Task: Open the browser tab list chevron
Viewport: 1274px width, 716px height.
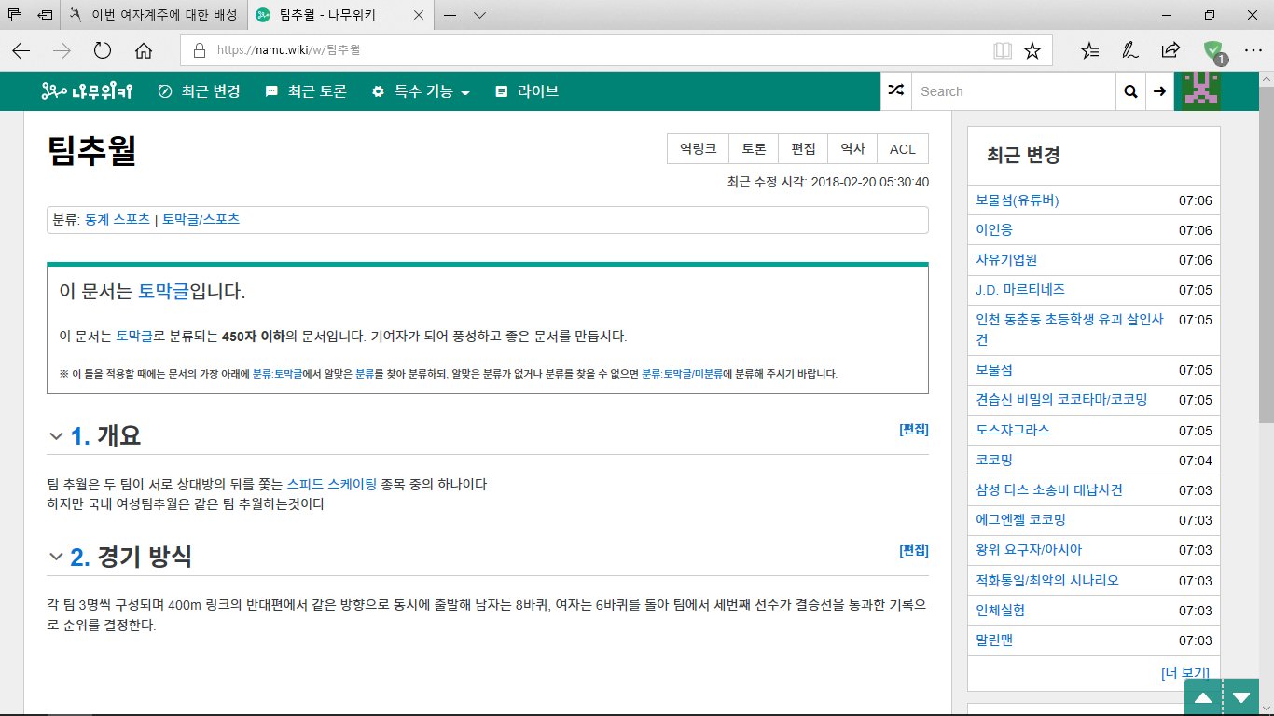Action: [479, 15]
